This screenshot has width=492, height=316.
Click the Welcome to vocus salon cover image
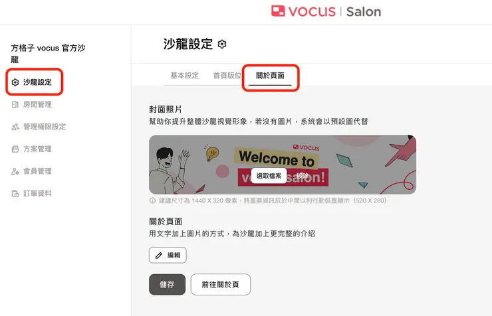point(283,165)
